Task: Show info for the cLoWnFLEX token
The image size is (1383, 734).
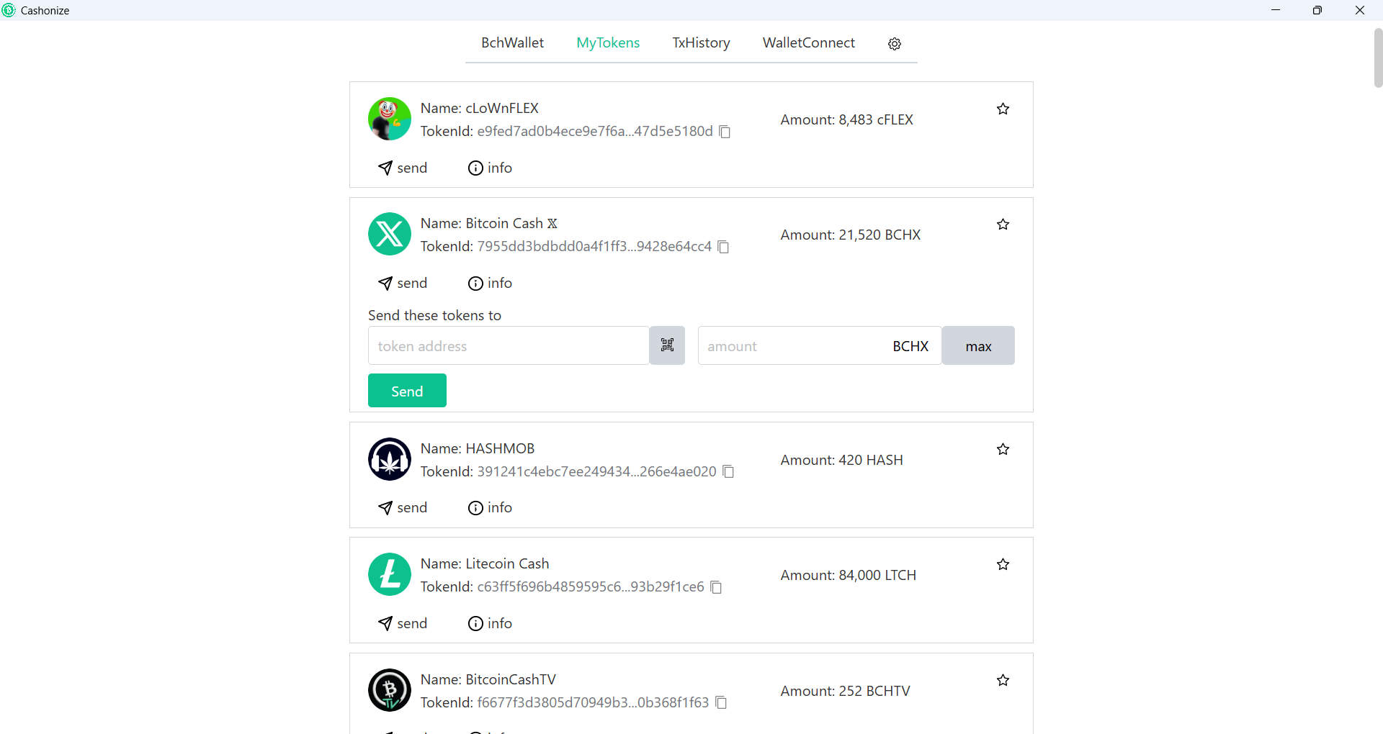Action: [490, 168]
